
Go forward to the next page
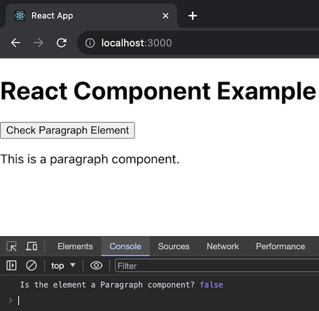39,43
